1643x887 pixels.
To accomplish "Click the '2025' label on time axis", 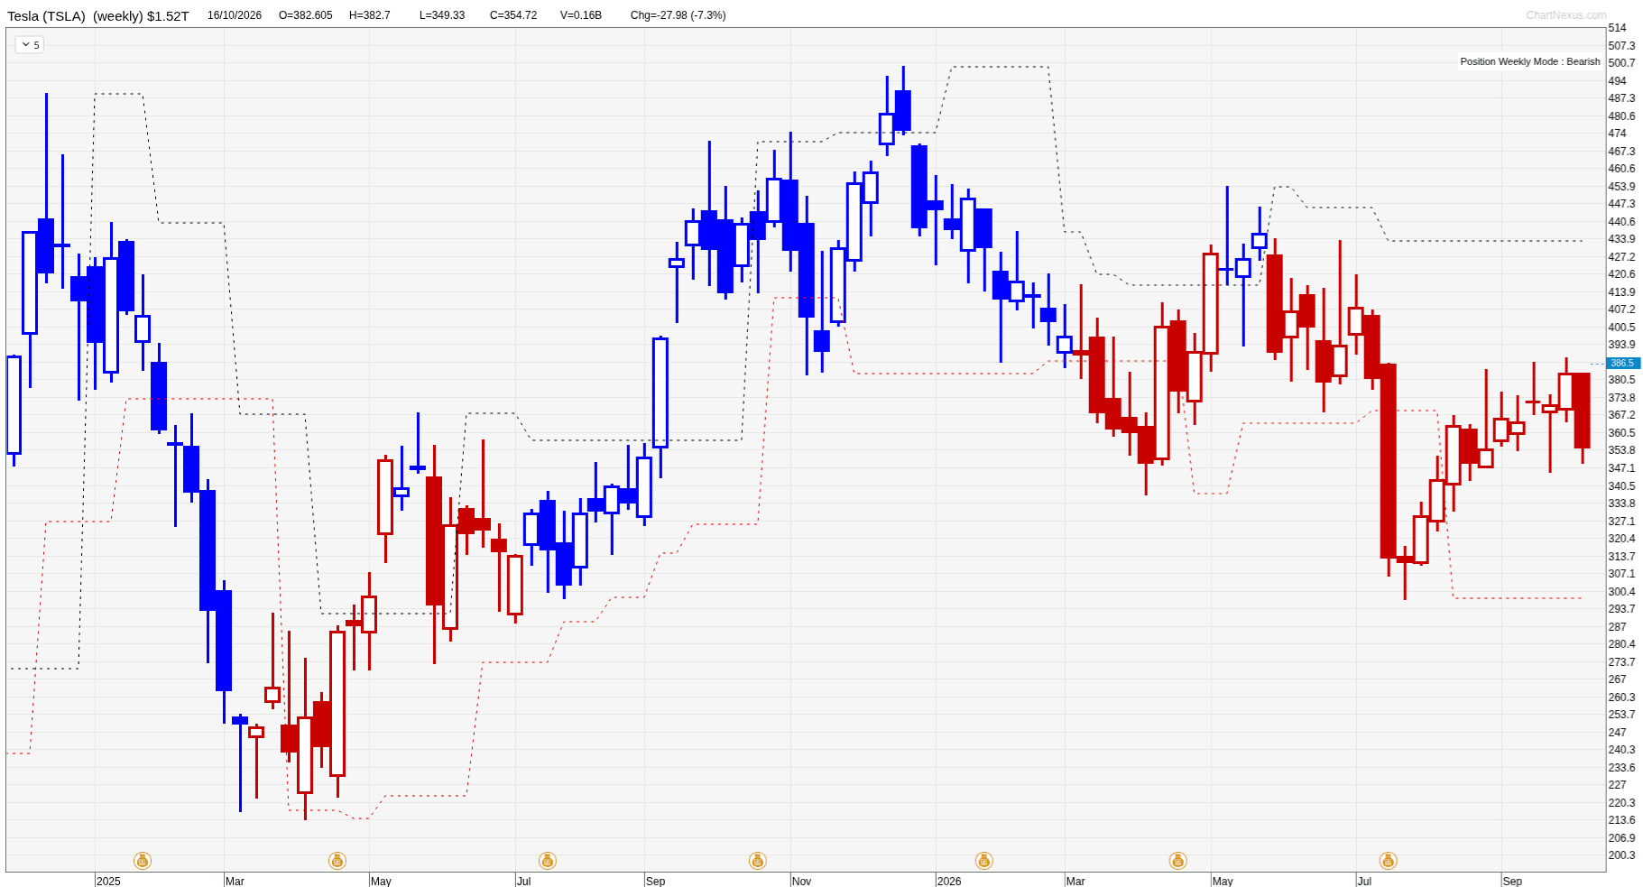I will 108,881.
